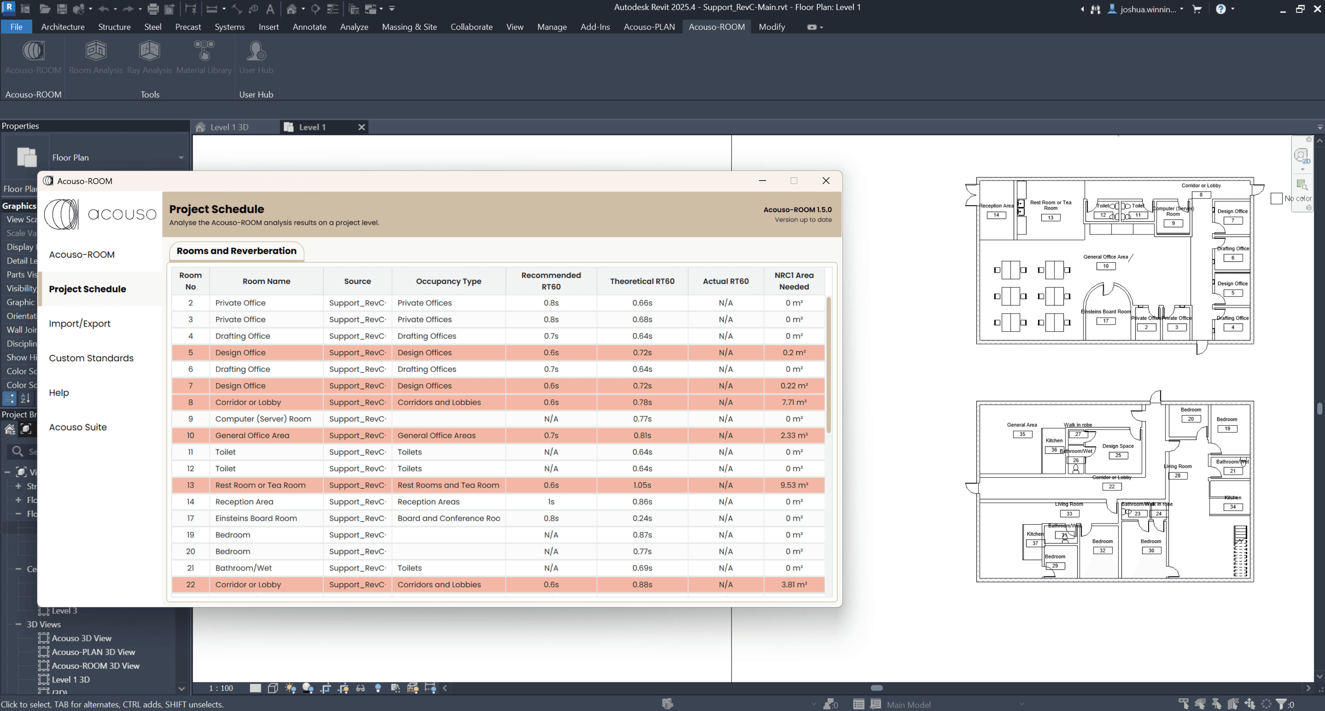Toggle Reveal Hidden Elements lightbulb icon
1325x711 pixels.
coord(378,688)
